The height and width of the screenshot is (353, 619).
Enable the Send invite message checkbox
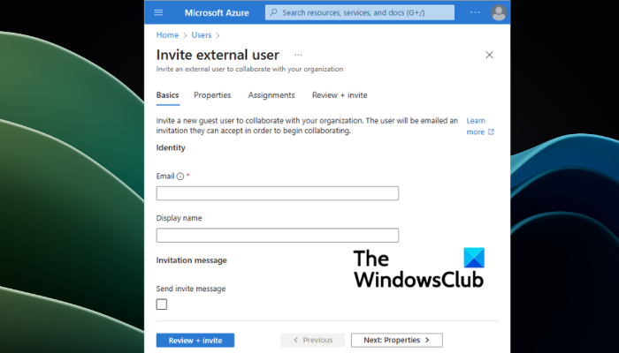(x=162, y=304)
